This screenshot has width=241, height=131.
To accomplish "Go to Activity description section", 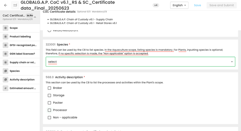I will [22, 80].
